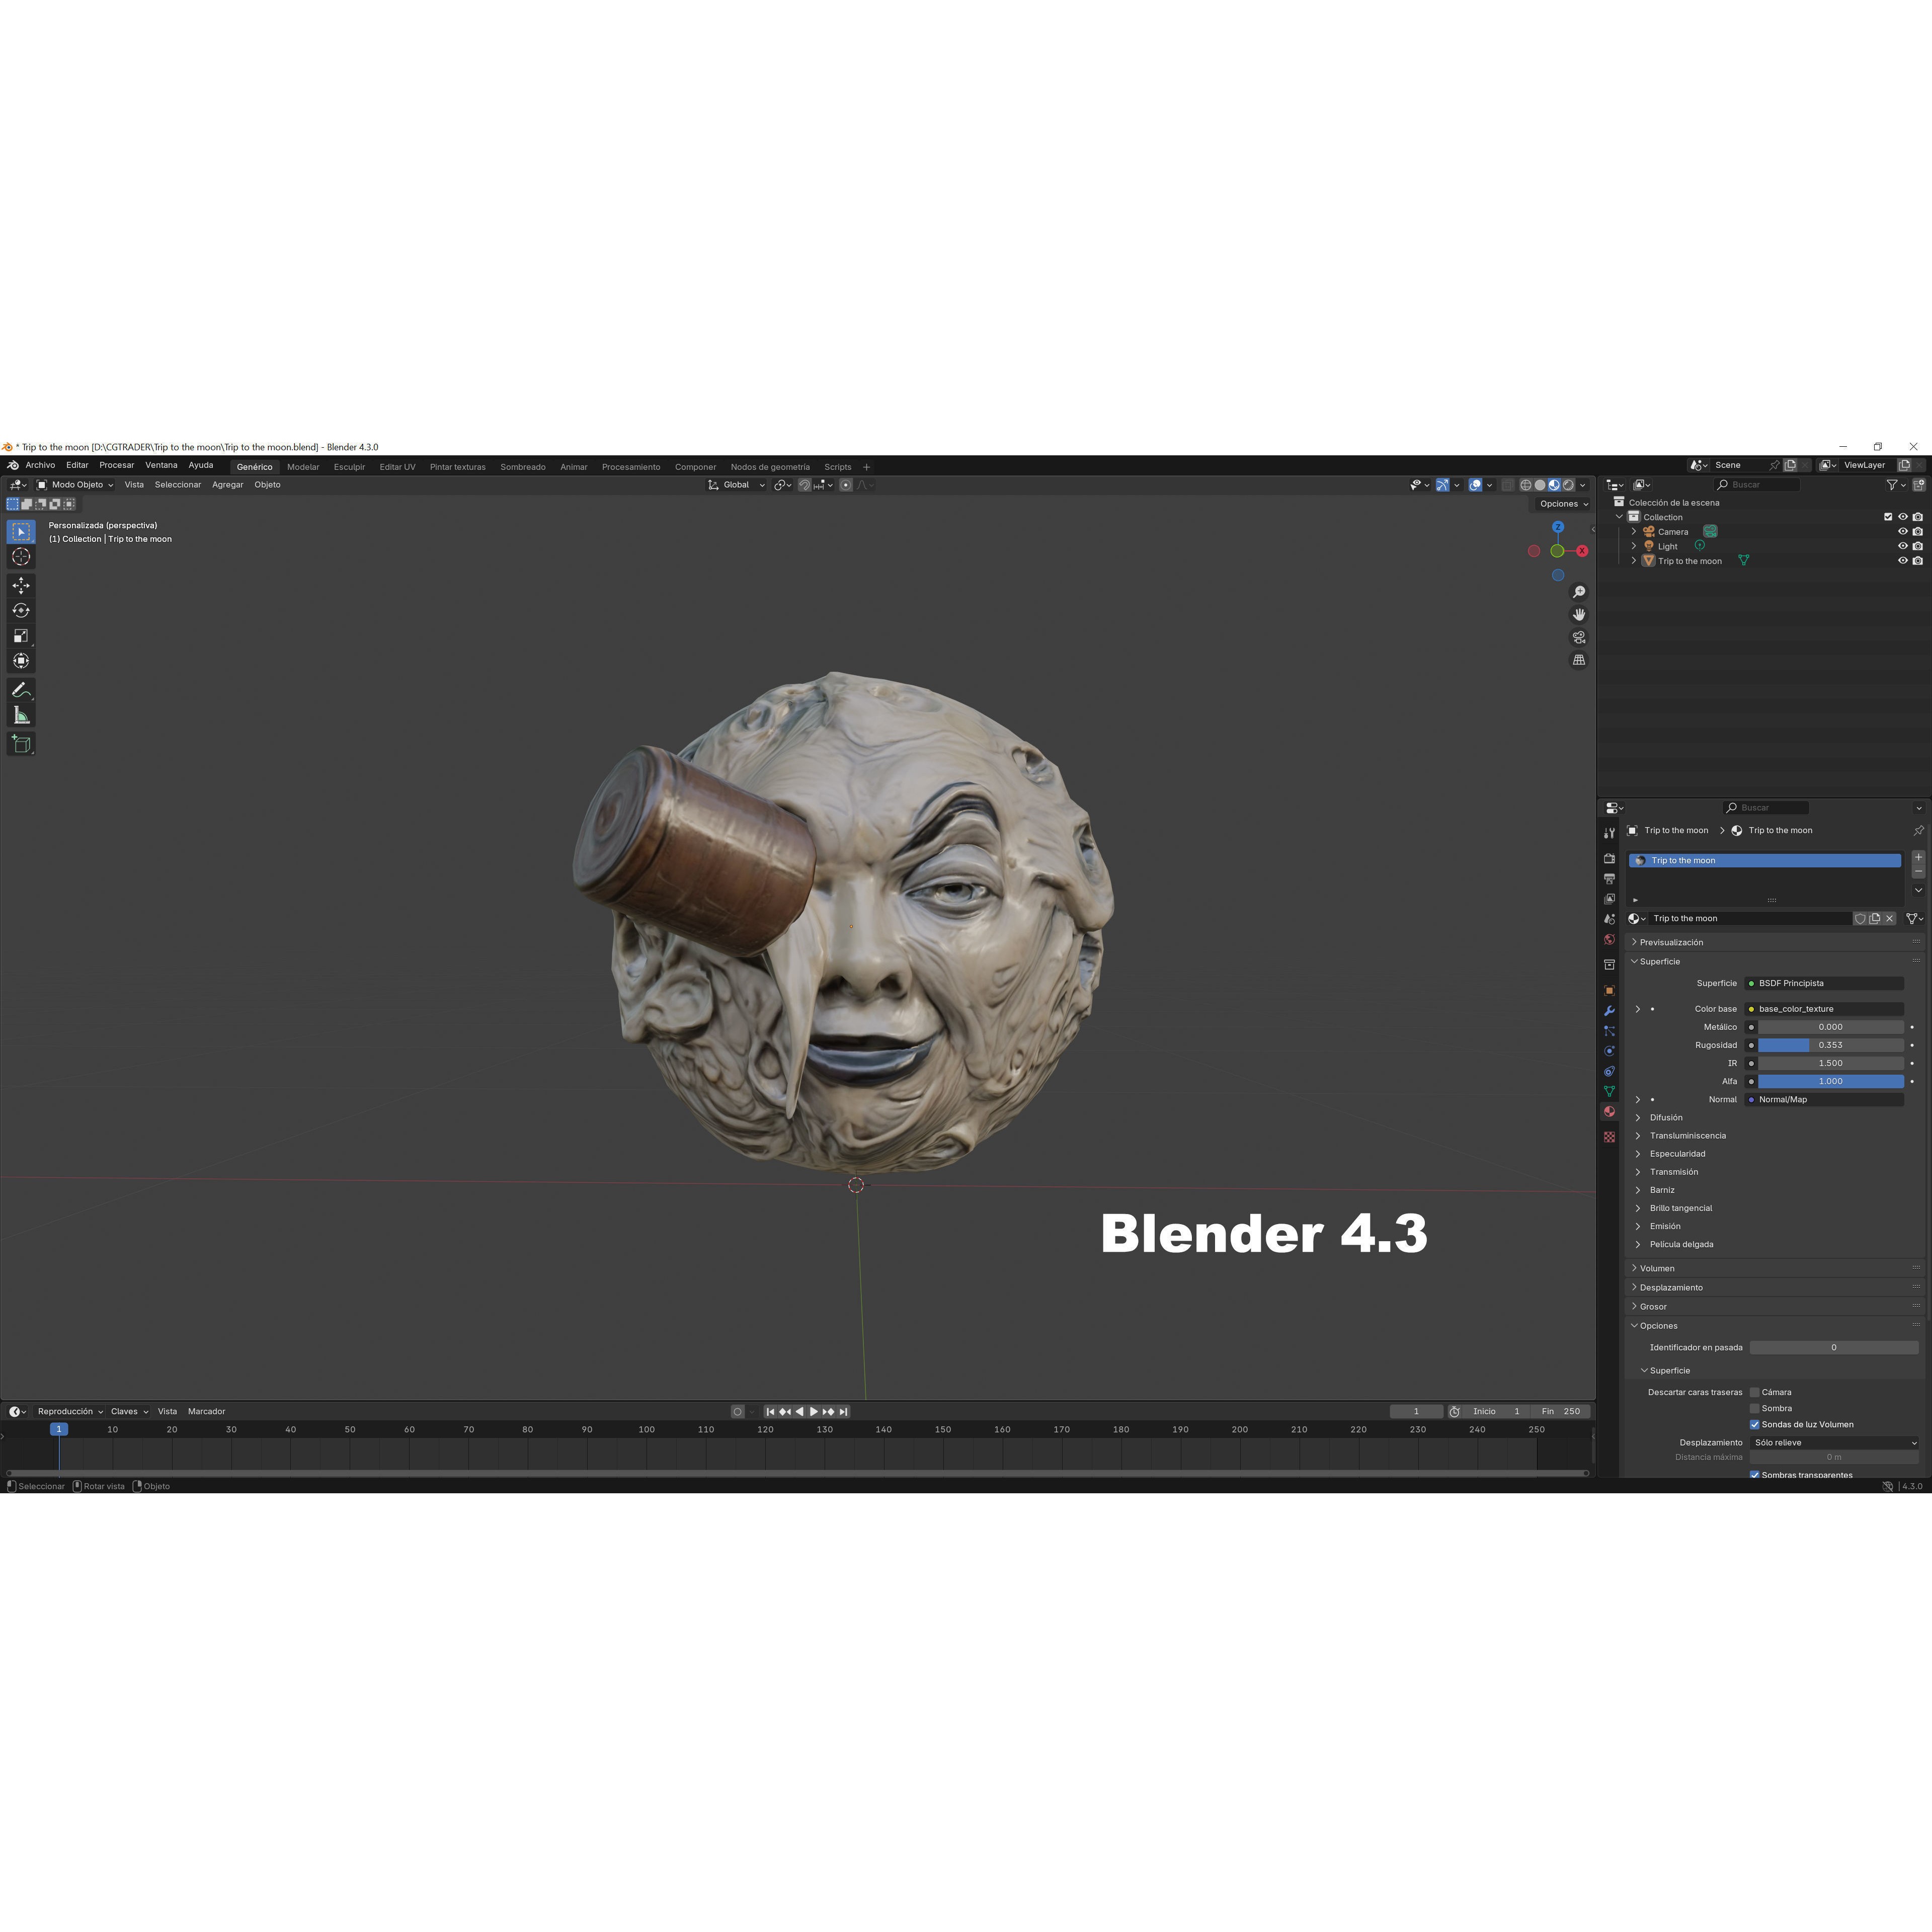The height and width of the screenshot is (1932, 1932).
Task: Select the Move tool
Action: 21,585
